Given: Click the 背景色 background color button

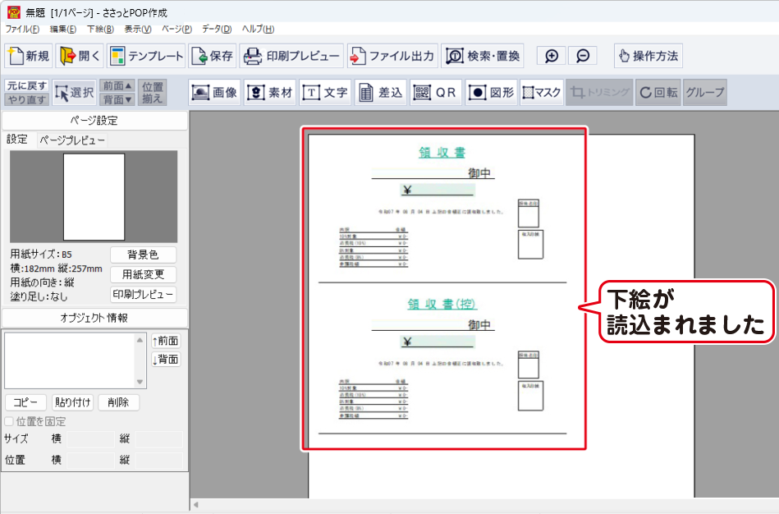Looking at the screenshot, I should [x=143, y=255].
